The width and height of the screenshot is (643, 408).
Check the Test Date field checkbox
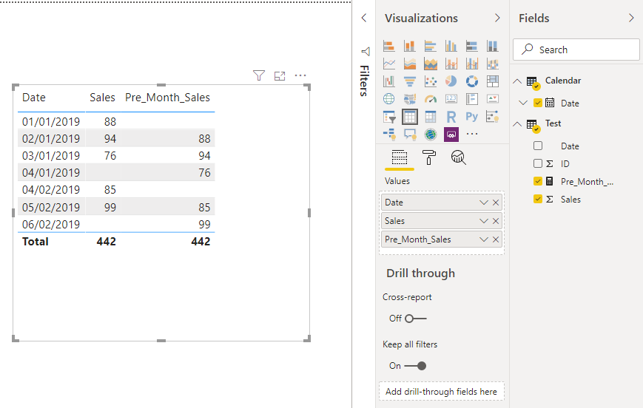(538, 146)
